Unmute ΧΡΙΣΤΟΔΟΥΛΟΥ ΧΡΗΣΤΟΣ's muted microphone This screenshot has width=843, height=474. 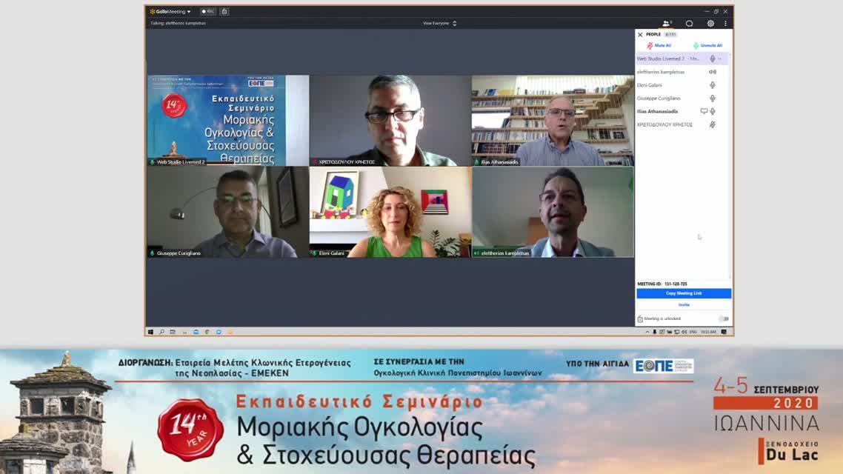pos(713,124)
